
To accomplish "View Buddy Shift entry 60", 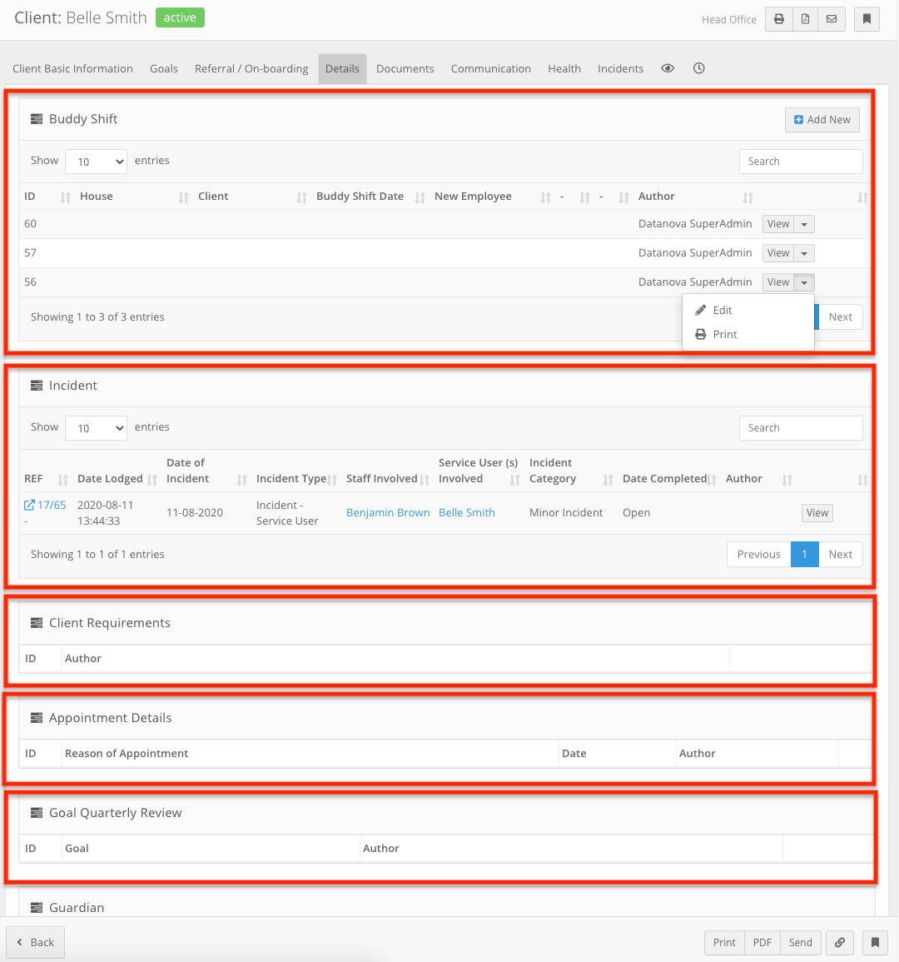I will (x=778, y=224).
